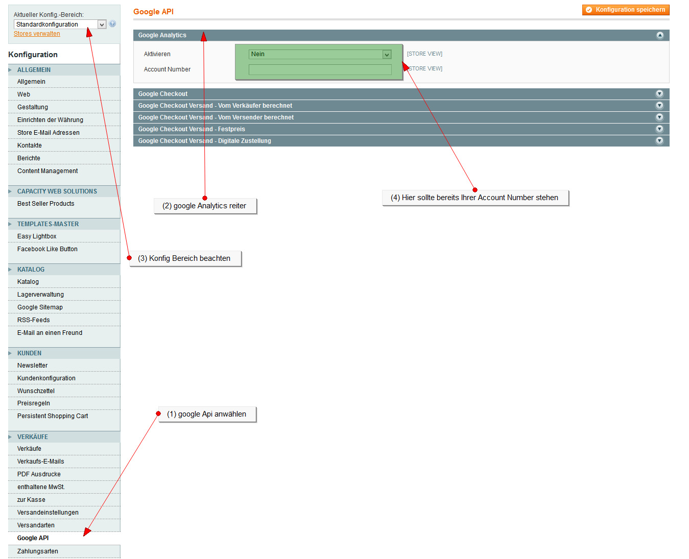Open Store E-Mail Adressen tab
This screenshot has height=559, width=689.
(x=64, y=133)
